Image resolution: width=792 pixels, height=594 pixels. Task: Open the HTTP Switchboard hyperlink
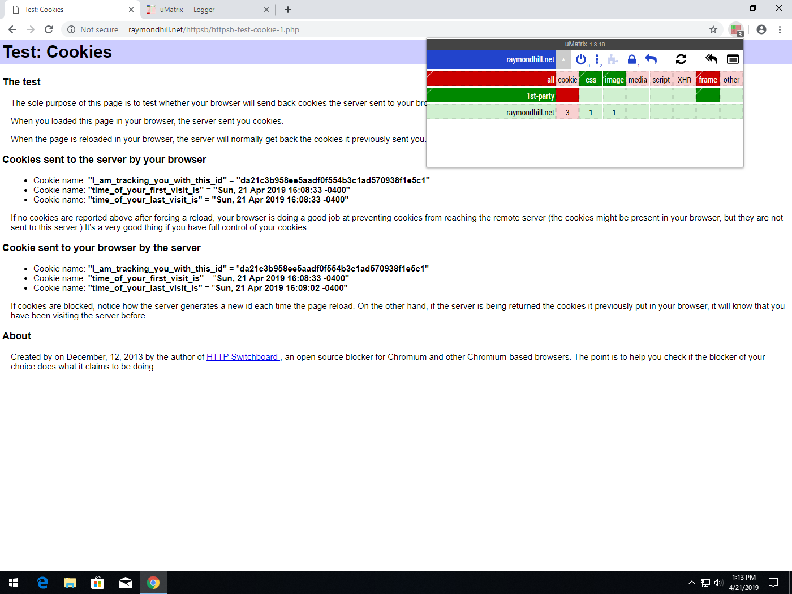(x=242, y=356)
